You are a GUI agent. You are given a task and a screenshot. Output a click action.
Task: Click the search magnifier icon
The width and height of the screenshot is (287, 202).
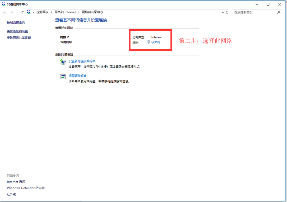[x=279, y=12]
